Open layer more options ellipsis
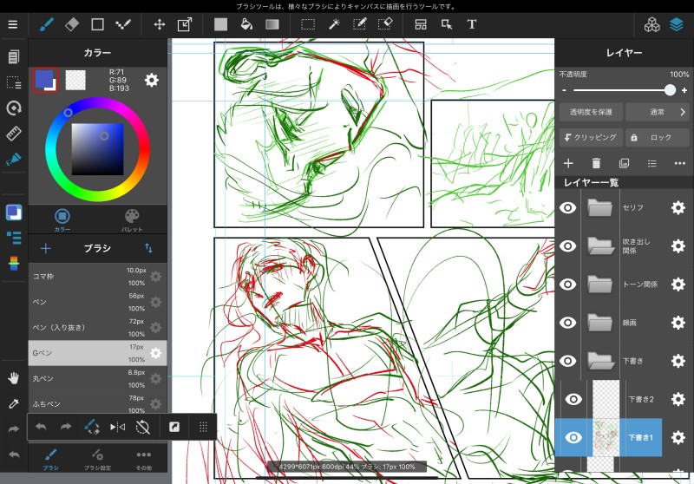The image size is (694, 484). 680,164
